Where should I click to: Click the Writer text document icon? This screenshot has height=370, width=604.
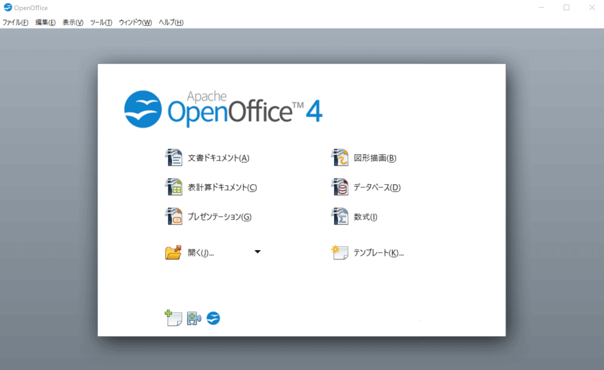(x=173, y=158)
